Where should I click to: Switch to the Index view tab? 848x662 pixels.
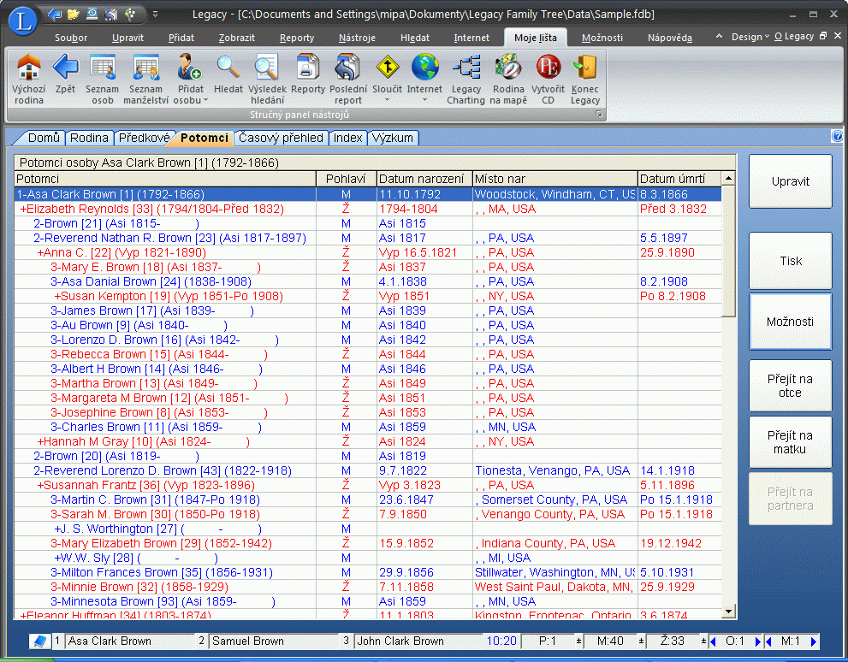click(347, 138)
